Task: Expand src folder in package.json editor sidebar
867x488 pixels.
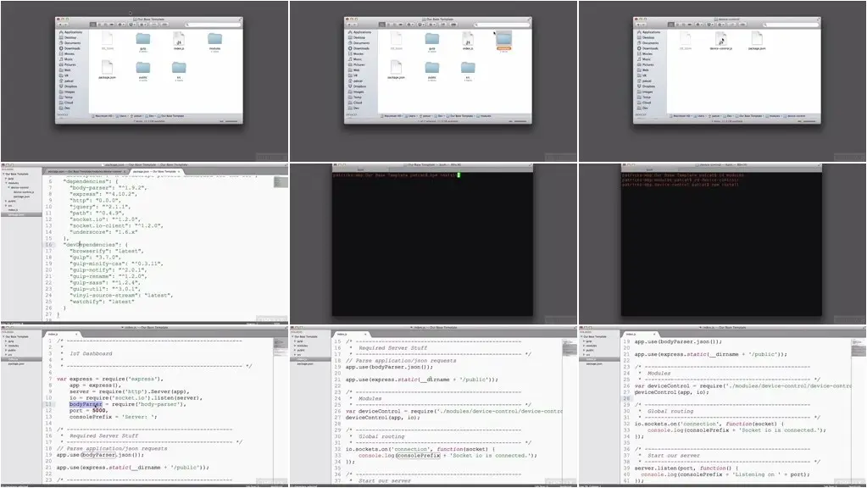Action: click(6, 205)
